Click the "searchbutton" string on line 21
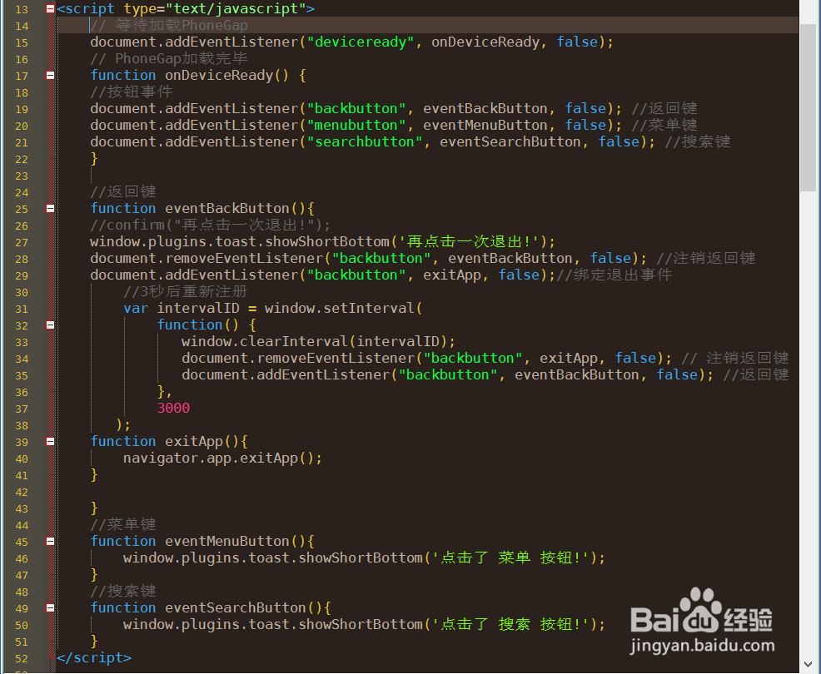Viewport: 821px width, 674px height. [365, 142]
